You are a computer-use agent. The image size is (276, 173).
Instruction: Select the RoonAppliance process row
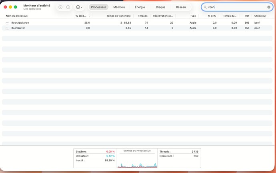[120, 23]
